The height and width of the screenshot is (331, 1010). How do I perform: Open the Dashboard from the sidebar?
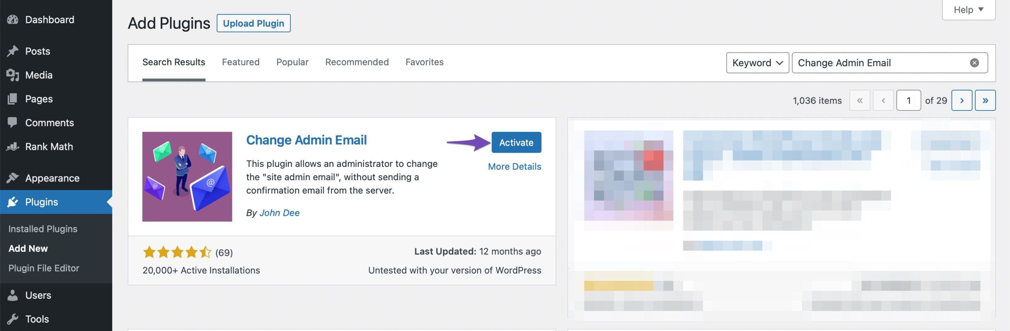click(x=13, y=20)
